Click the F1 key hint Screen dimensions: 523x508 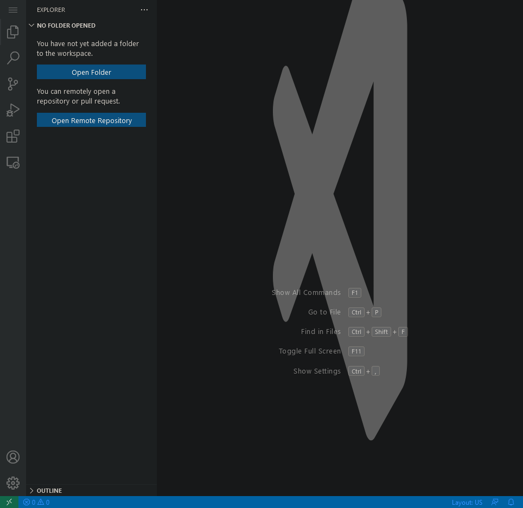pos(355,293)
